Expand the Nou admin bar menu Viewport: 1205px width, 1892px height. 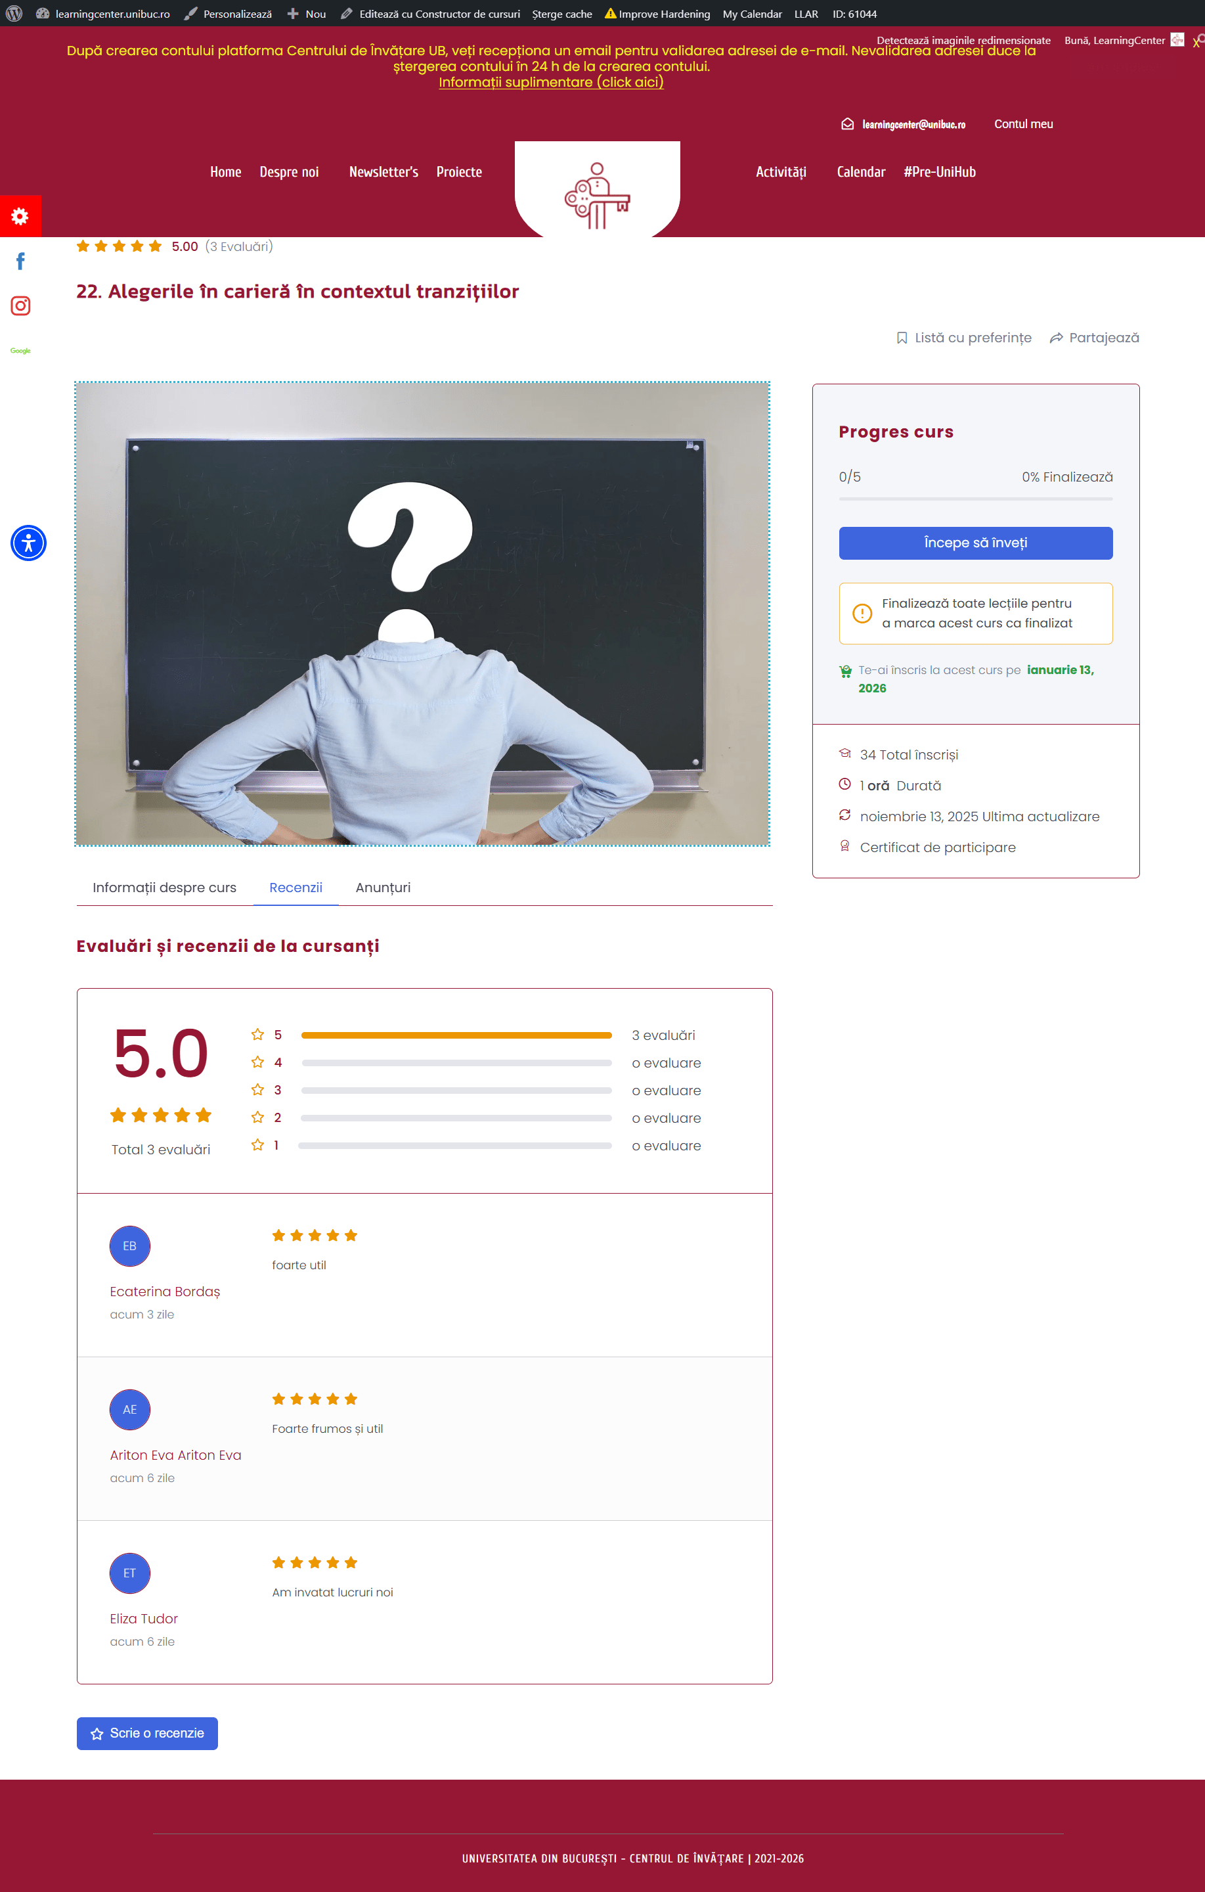click(x=307, y=13)
